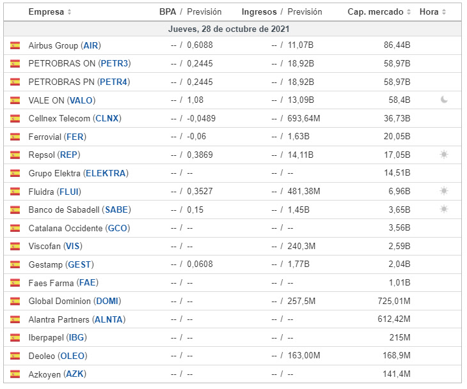Sort the table by Empresa column
Screen dimensions: 467x389
tap(50, 12)
